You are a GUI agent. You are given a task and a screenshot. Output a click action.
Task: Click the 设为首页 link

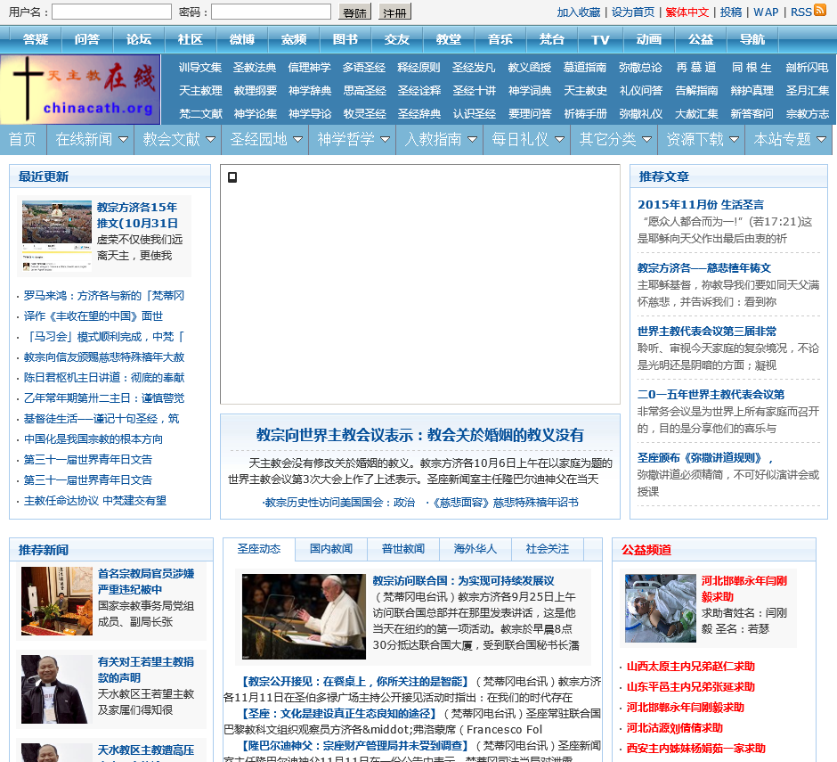[x=632, y=12]
